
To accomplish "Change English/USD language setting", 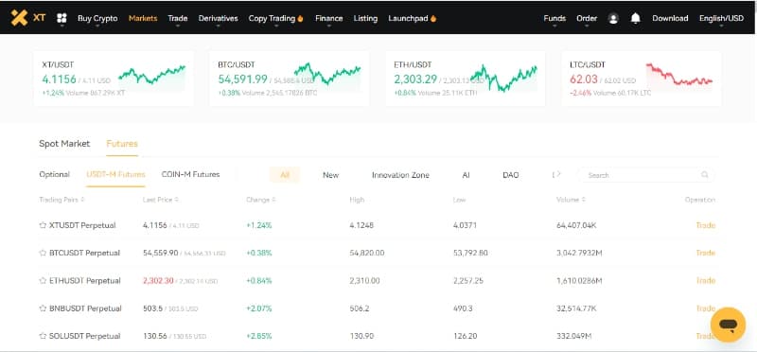I will coord(721,18).
